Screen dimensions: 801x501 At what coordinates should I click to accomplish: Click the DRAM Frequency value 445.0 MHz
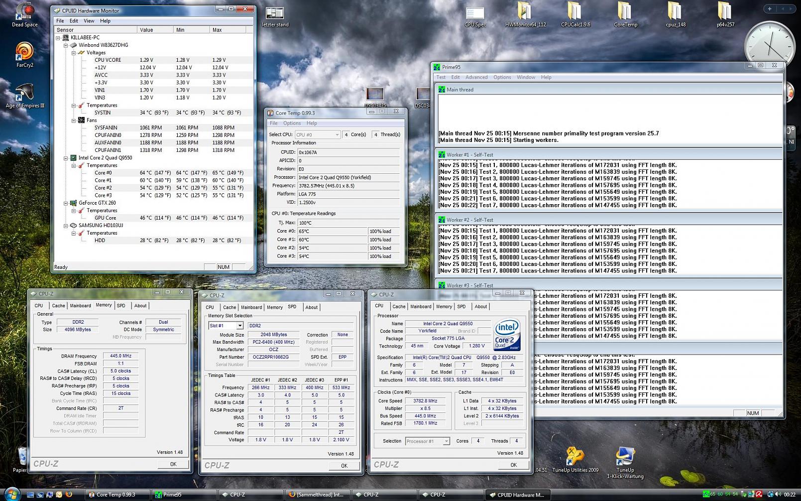(x=120, y=356)
